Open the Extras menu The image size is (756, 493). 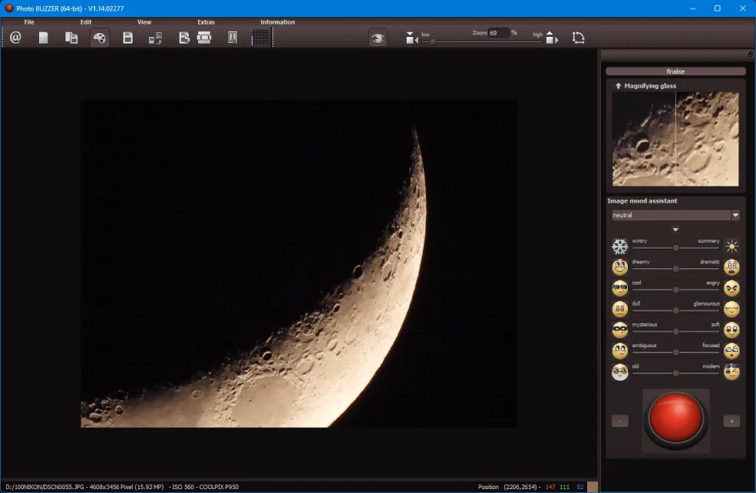[206, 22]
